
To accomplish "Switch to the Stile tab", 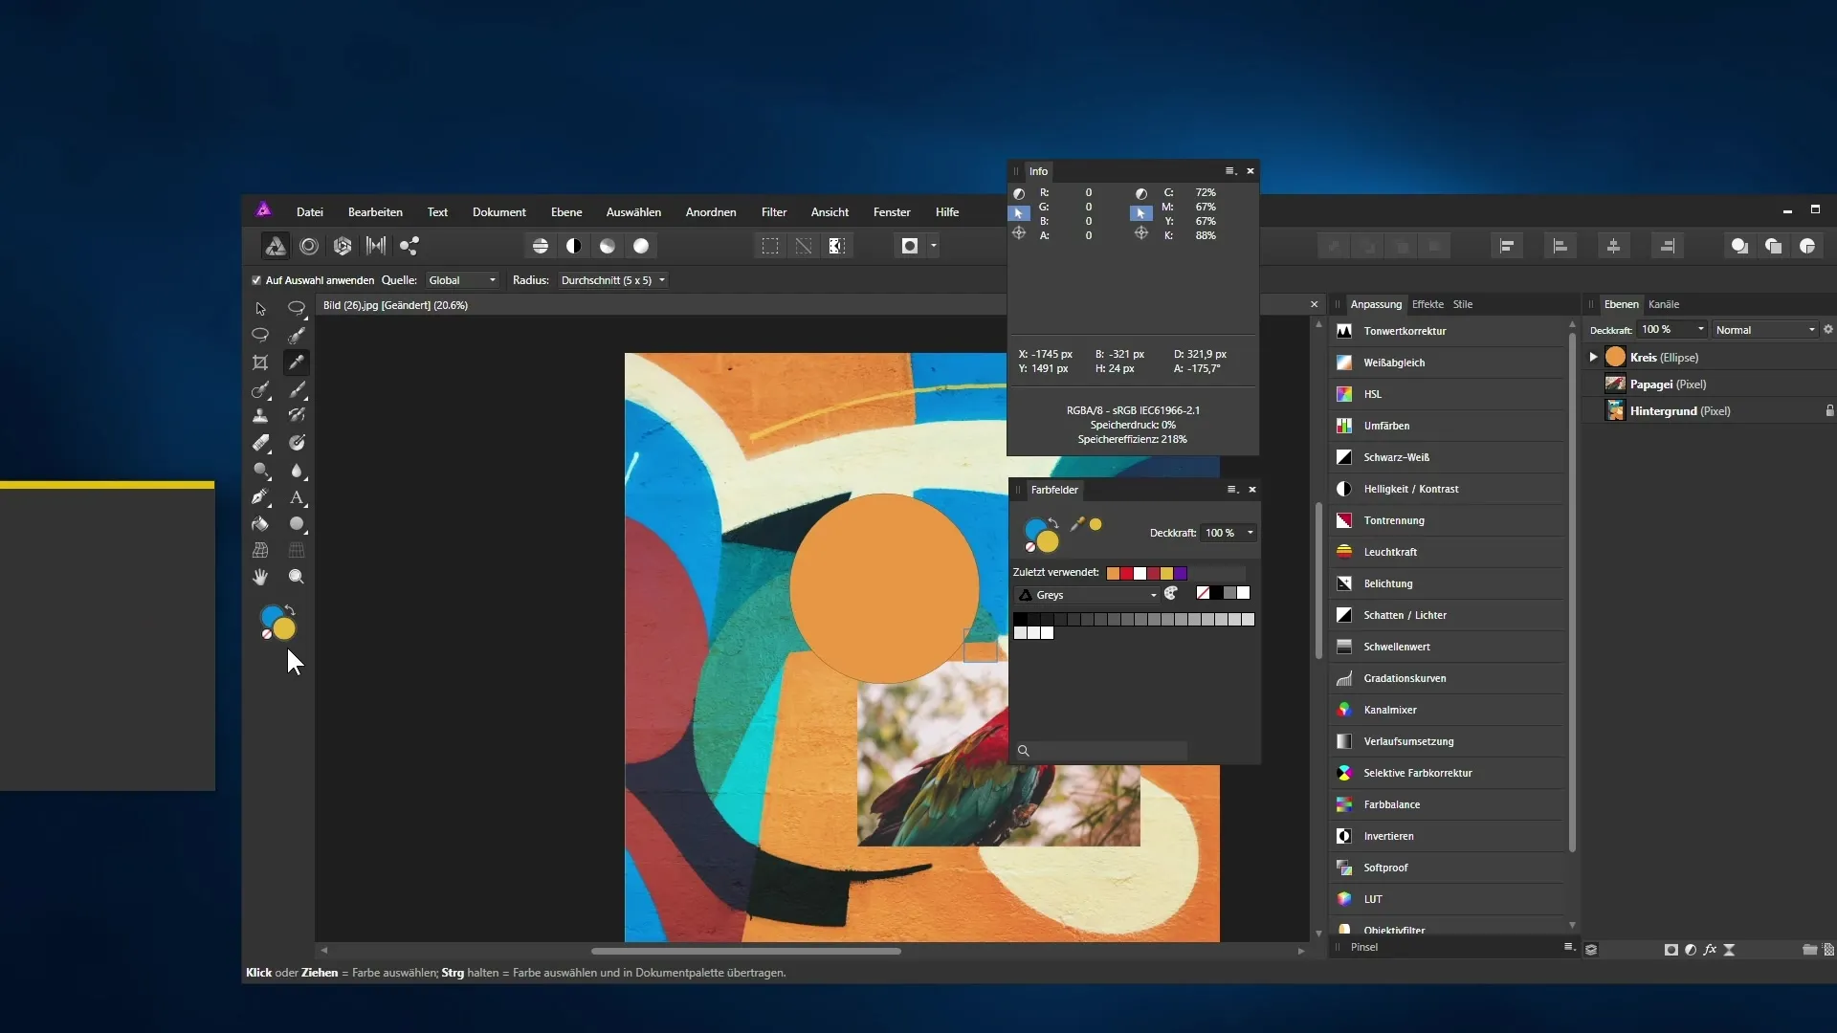I will tap(1463, 304).
